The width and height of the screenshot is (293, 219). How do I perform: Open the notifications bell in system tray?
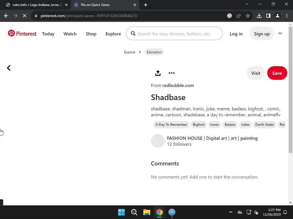coord(285,212)
